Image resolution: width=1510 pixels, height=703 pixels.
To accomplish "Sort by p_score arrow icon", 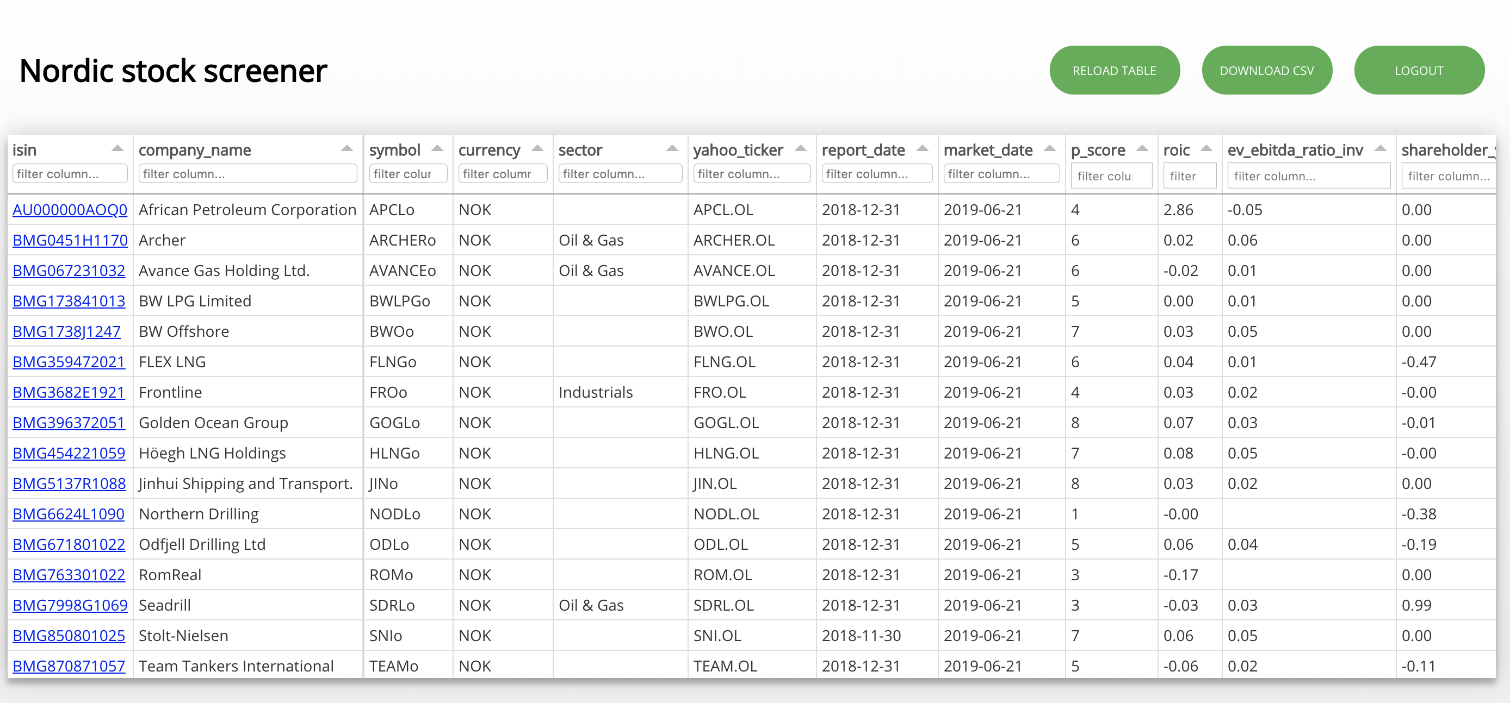I will [x=1142, y=149].
